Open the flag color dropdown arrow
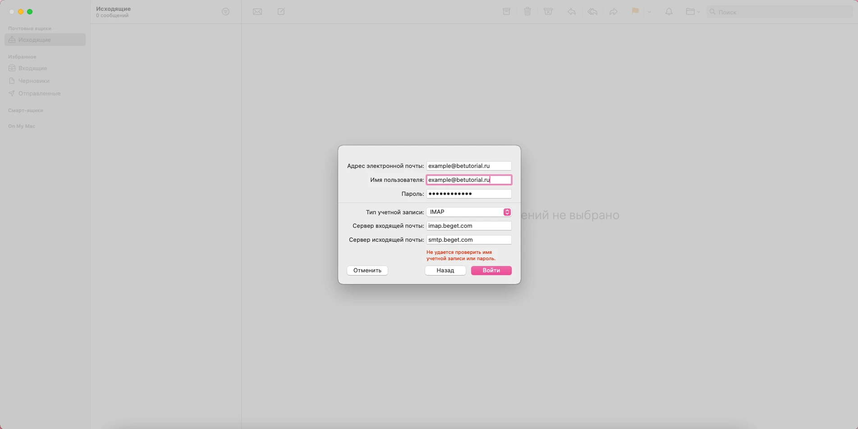This screenshot has width=858, height=429. tap(649, 12)
